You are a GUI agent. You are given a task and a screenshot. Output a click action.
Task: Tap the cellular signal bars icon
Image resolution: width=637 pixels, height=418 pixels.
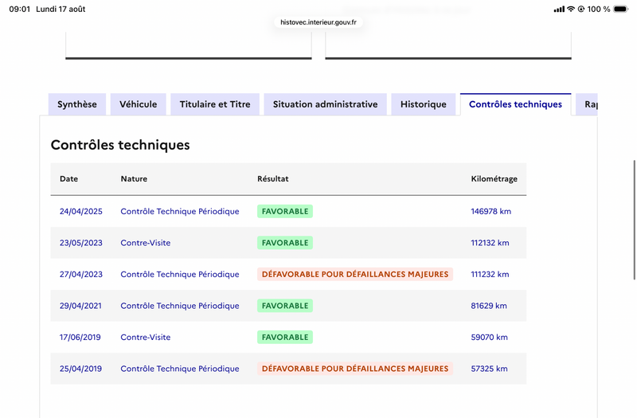pos(560,9)
